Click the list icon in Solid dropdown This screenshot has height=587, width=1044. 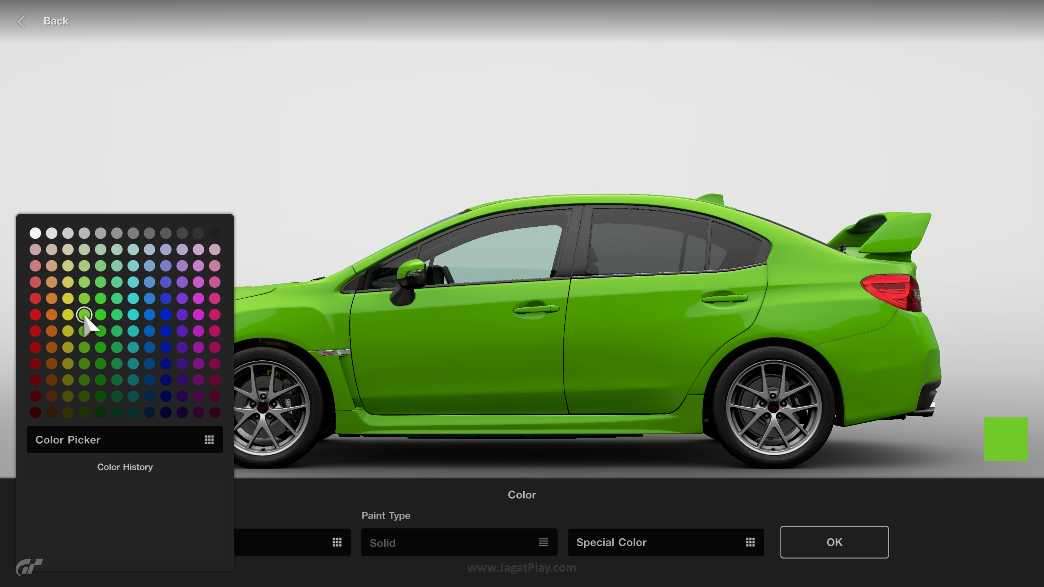tap(543, 542)
